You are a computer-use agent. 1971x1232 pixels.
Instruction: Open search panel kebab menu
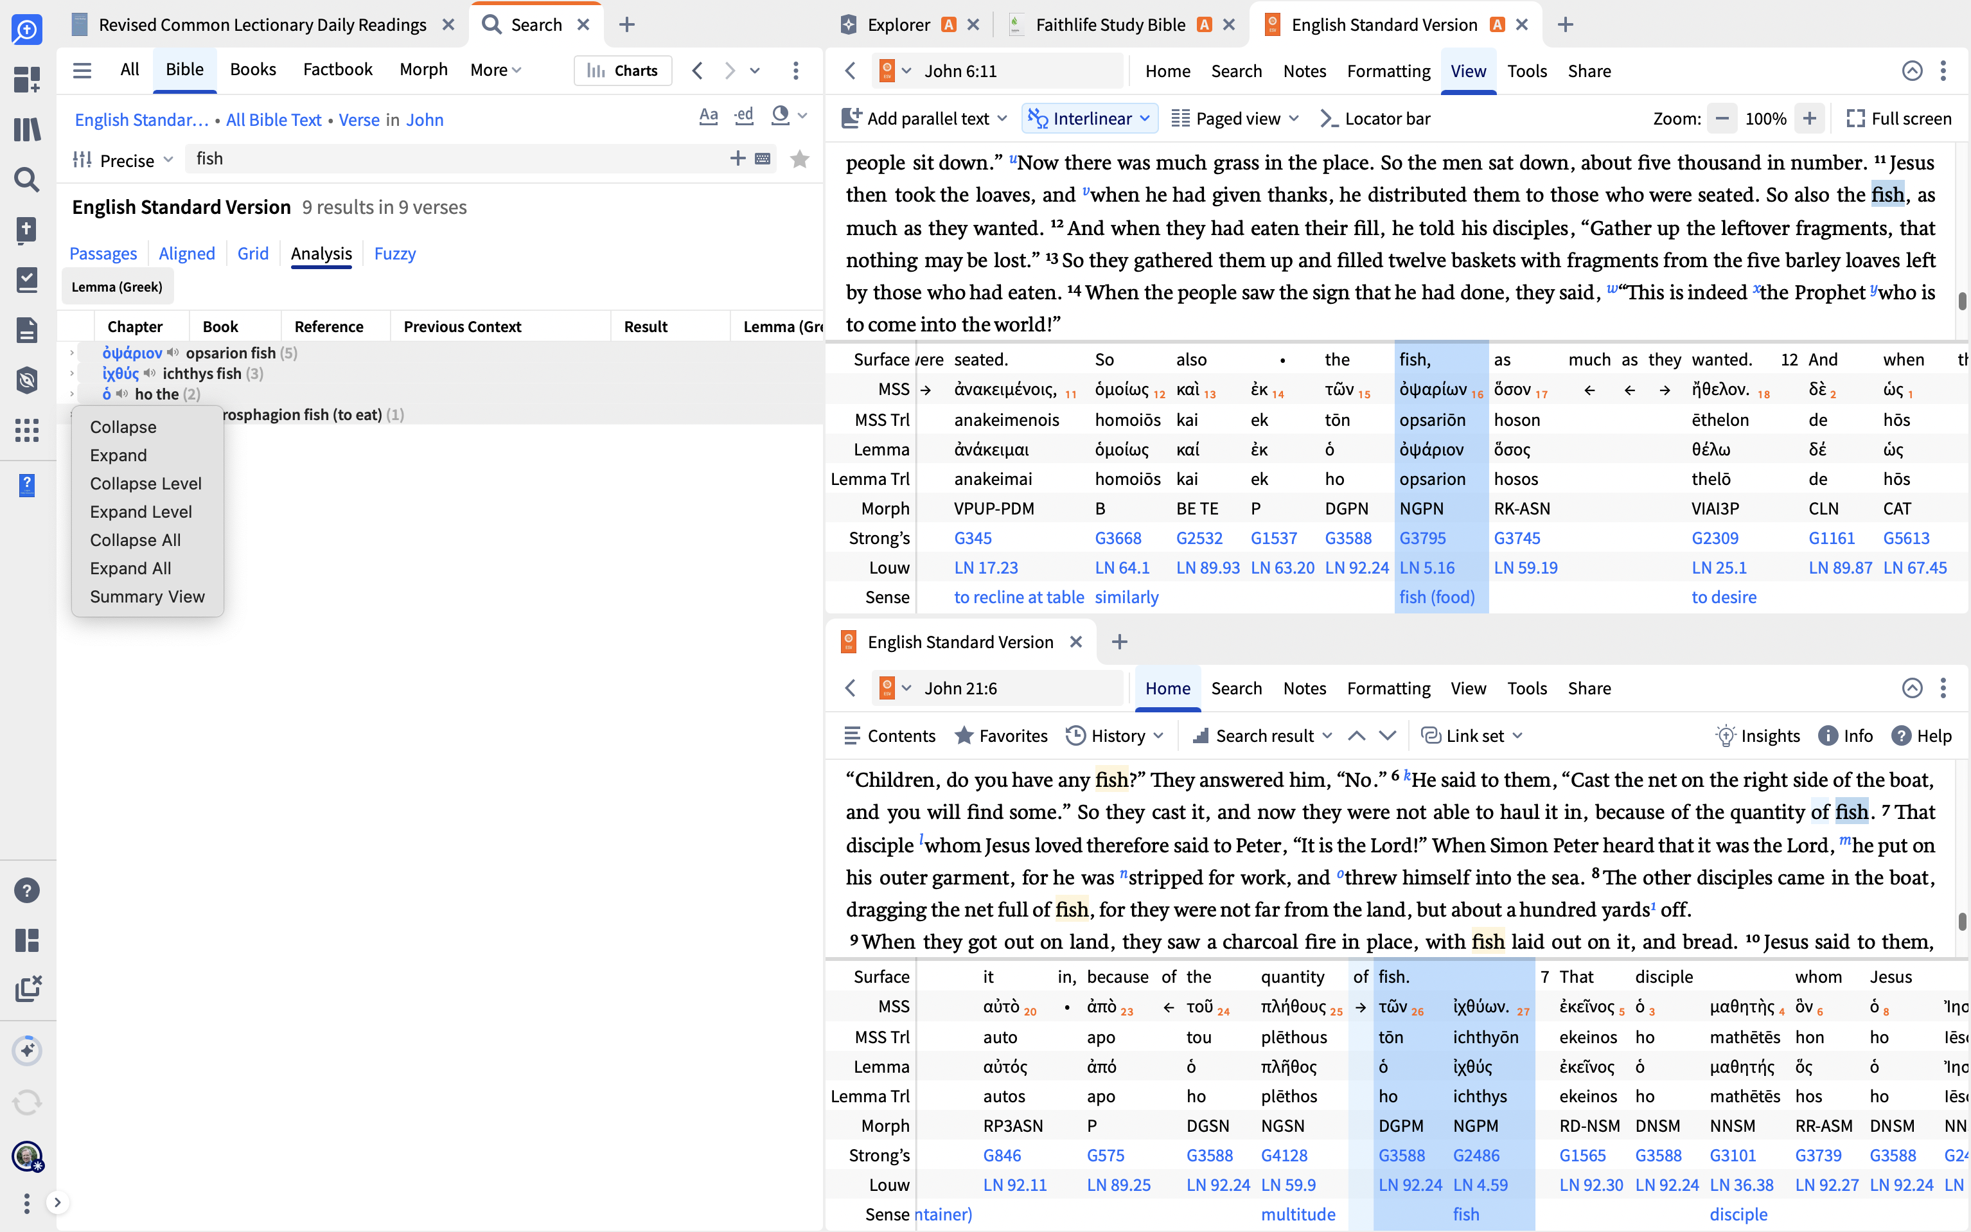coord(796,70)
